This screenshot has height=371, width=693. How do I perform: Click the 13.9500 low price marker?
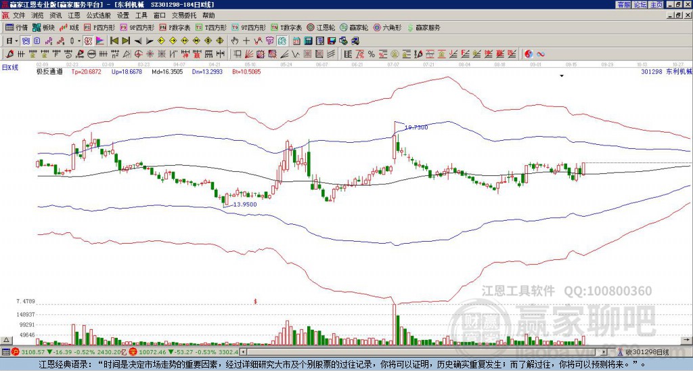245,204
